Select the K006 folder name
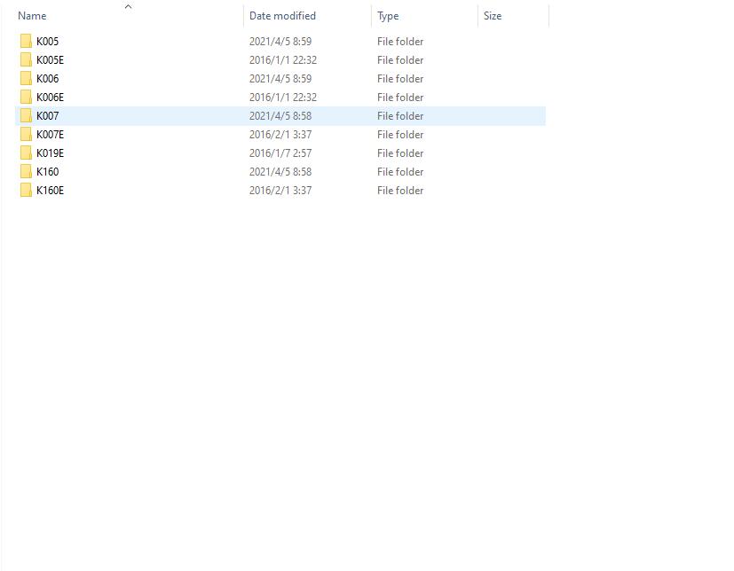The image size is (734, 571). pyautogui.click(x=47, y=79)
